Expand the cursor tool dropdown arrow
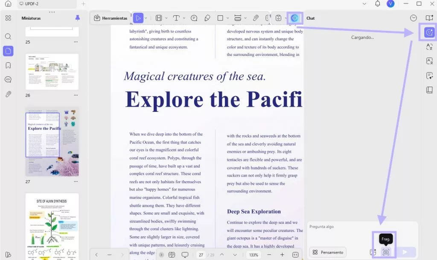The width and height of the screenshot is (437, 260). click(146, 18)
